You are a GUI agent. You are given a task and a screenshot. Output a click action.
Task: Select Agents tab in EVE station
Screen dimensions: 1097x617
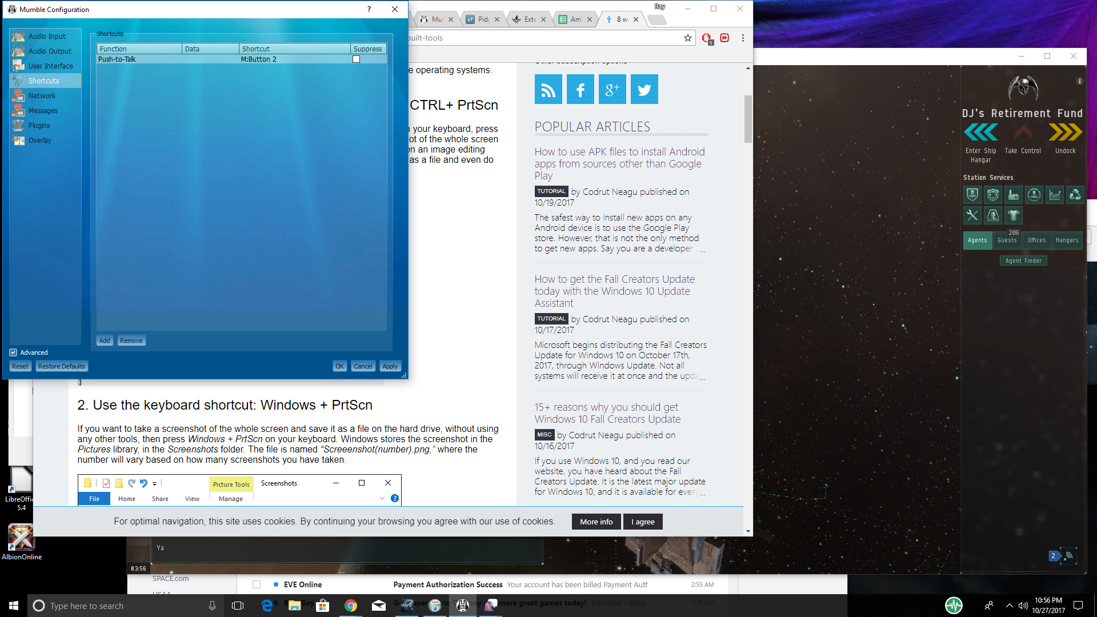click(977, 240)
